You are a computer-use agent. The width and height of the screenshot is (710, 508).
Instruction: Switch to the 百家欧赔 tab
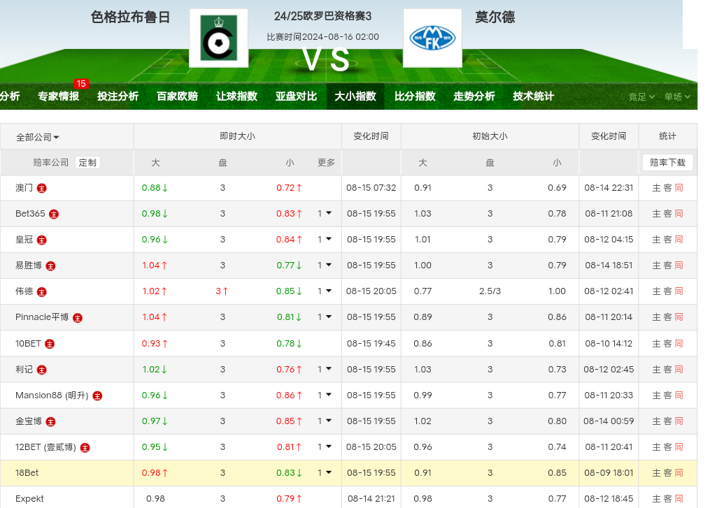[x=177, y=96]
